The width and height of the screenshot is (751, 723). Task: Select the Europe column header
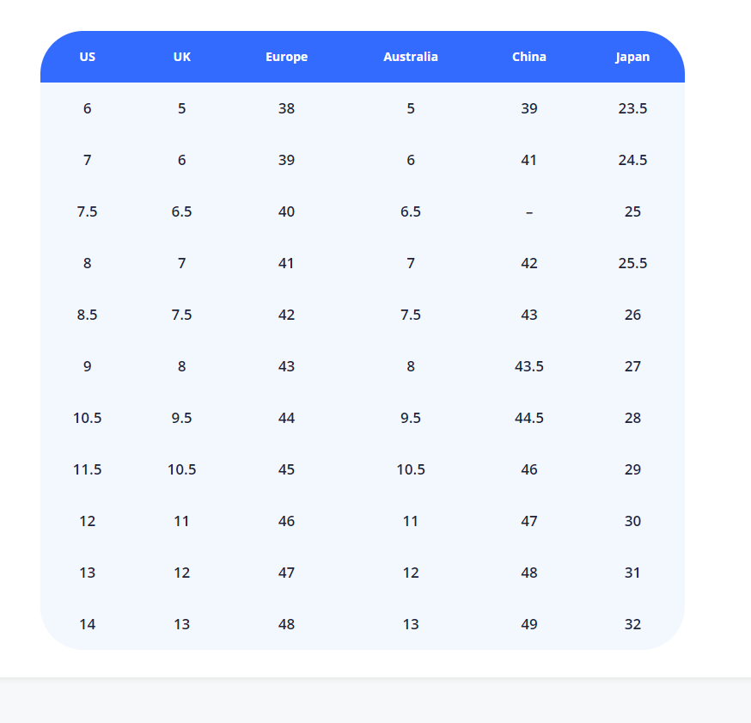286,57
